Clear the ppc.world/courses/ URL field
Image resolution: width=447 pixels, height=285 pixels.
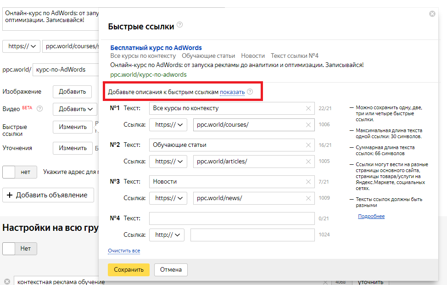(308, 125)
